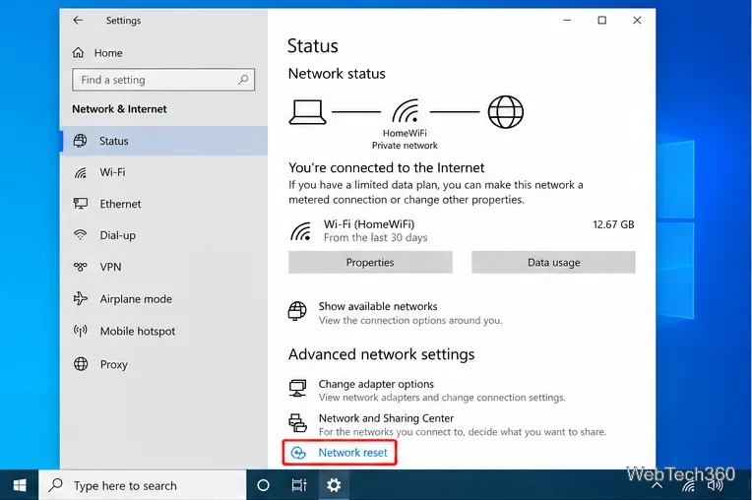Open Network and Sharing Center link
Screen dimensions: 752x500
coord(386,418)
